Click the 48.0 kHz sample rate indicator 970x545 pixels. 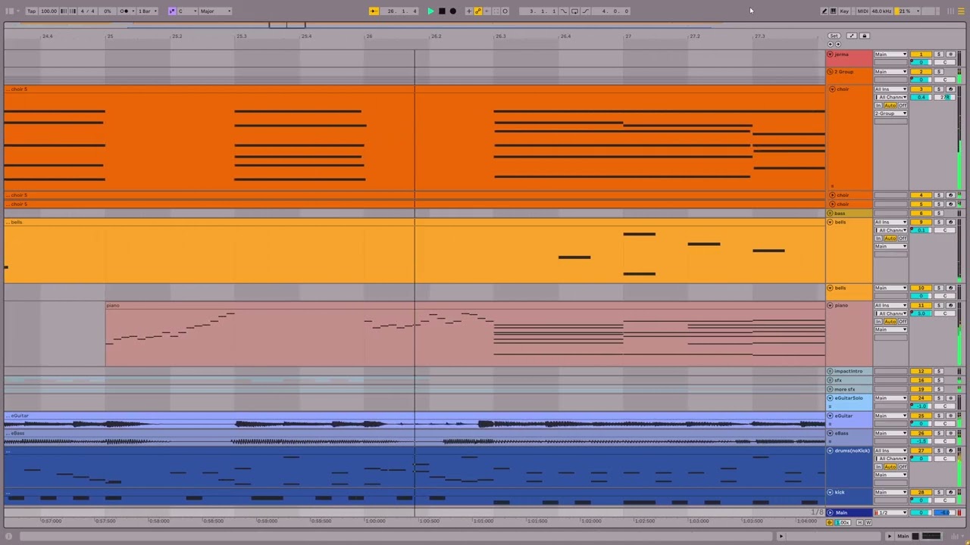(881, 11)
